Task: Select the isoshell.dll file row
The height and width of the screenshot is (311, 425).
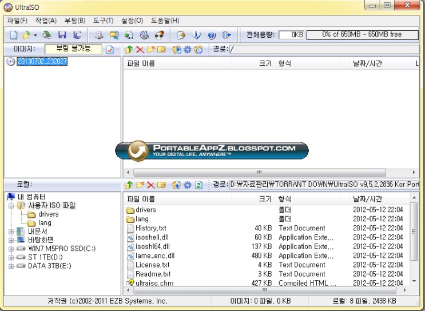Action: [x=266, y=237]
